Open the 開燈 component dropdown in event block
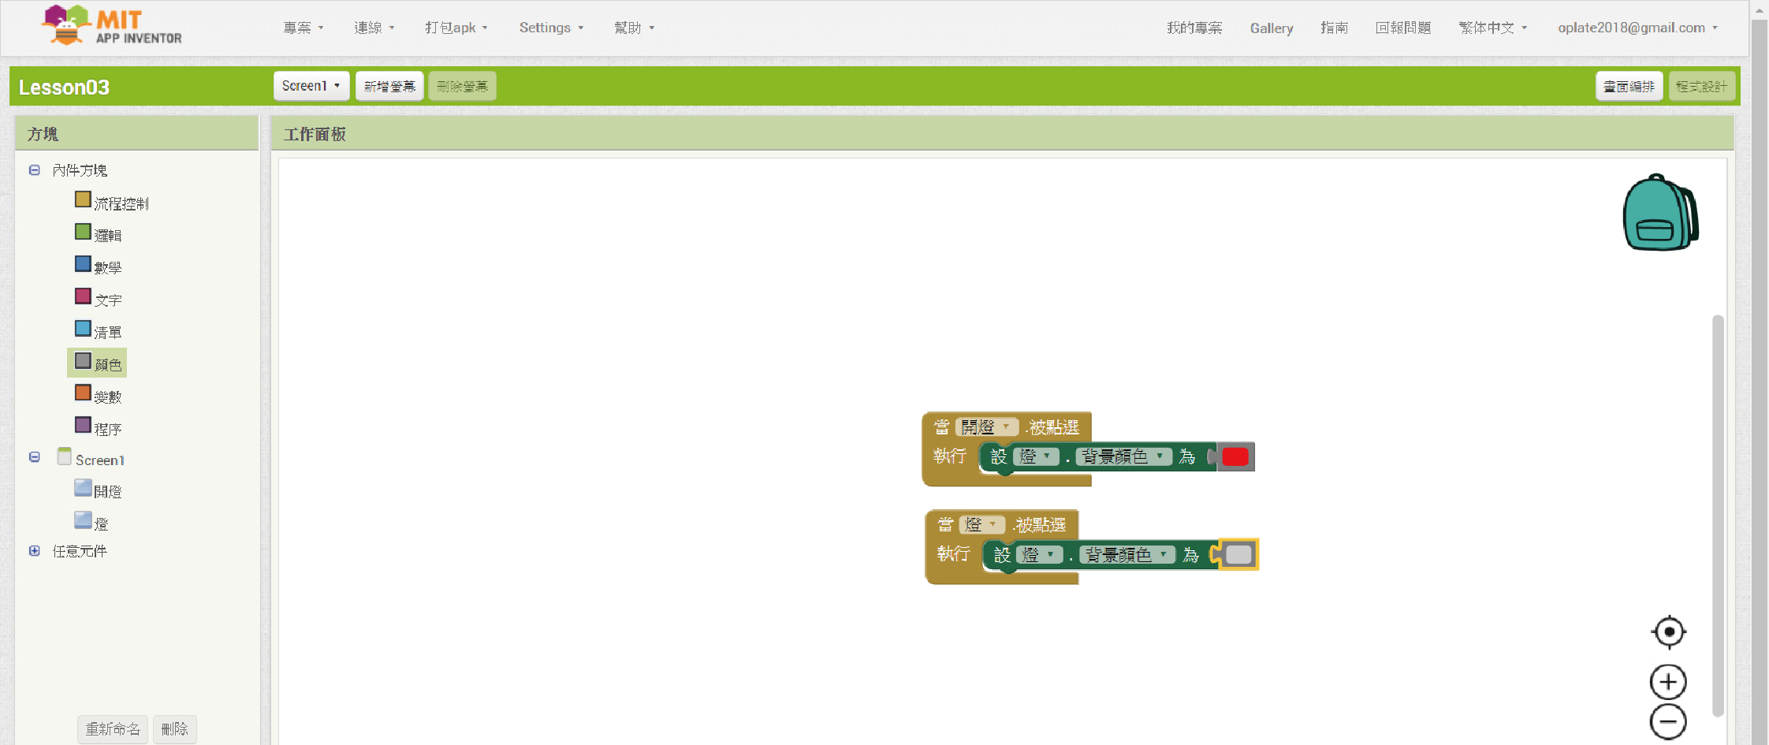Viewport: 1769px width, 745px height. [987, 427]
